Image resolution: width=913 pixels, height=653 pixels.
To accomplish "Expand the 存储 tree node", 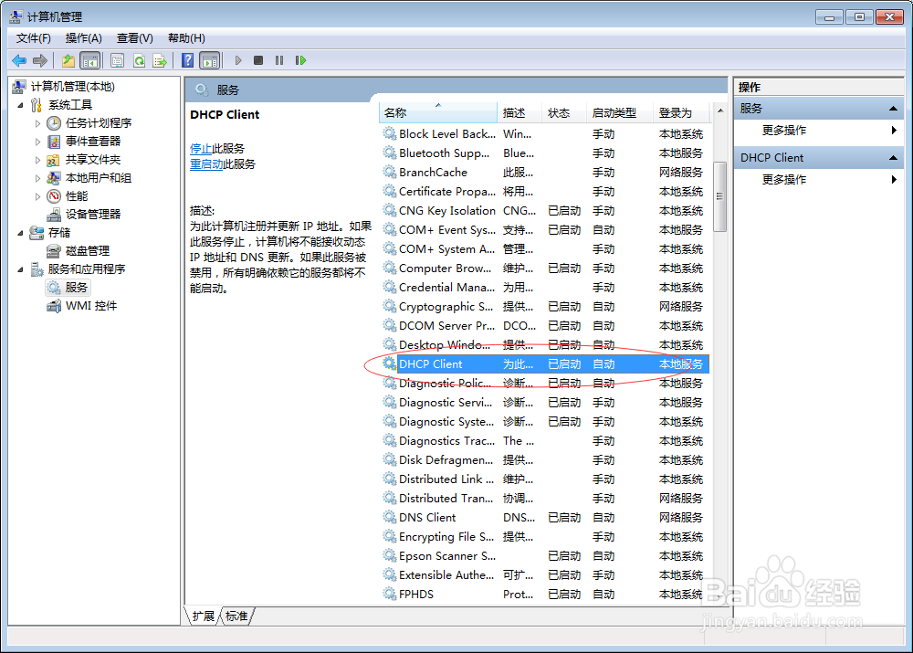I will click(22, 232).
